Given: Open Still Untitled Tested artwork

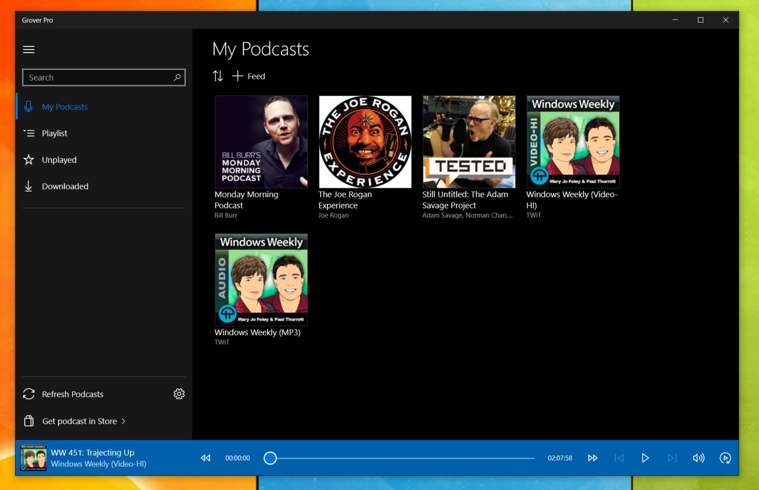Looking at the screenshot, I should click(x=469, y=142).
